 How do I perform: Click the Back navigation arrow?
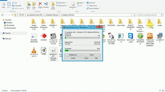coord(3,15)
